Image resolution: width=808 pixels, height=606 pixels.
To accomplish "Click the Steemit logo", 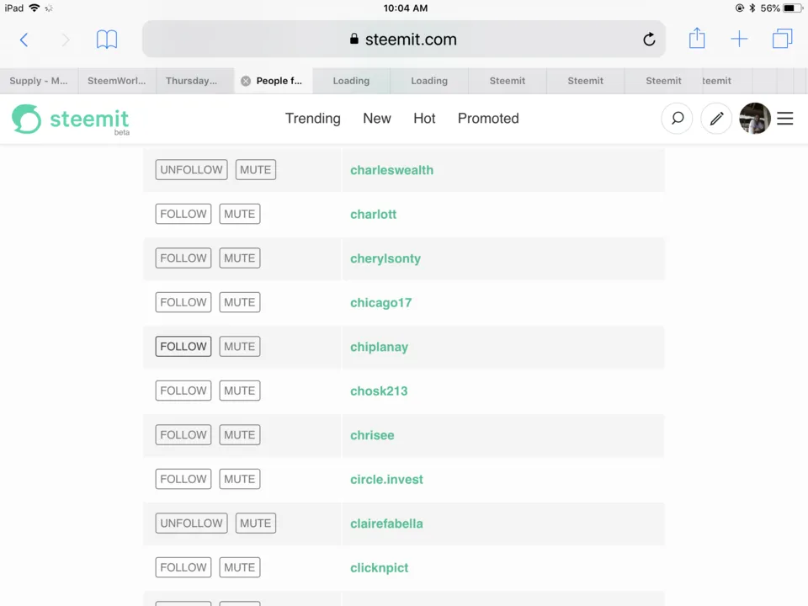I will (x=71, y=120).
